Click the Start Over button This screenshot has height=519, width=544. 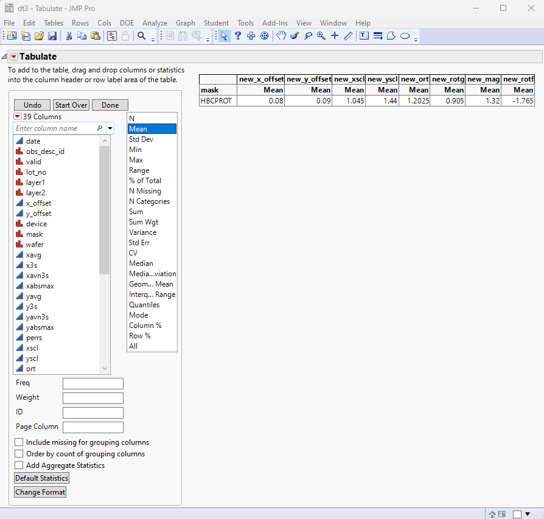point(71,105)
